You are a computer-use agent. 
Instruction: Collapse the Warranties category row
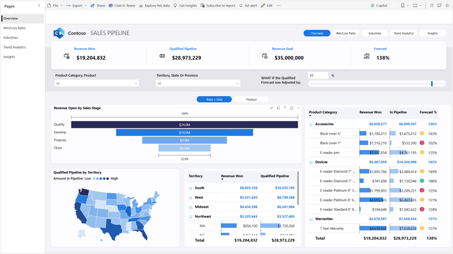(x=311, y=219)
